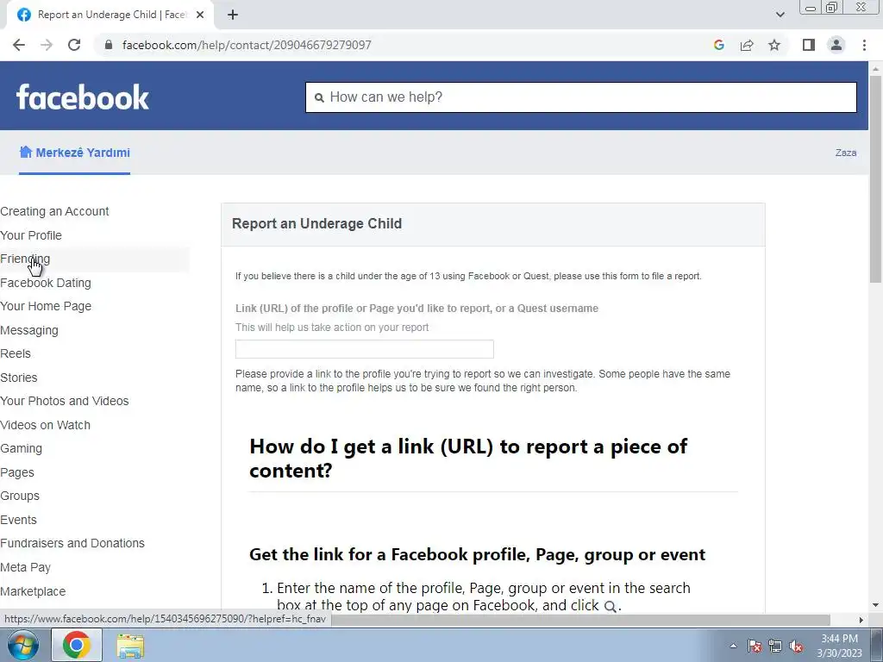The height and width of the screenshot is (662, 883).
Task: Click the vertical scrollbar thumb
Action: point(875,179)
